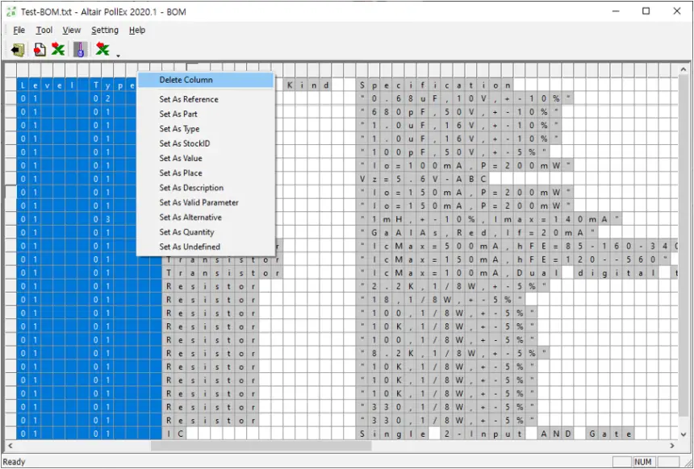Click the IC kind cell text
Screen dimensions: 694x469
coord(174,434)
